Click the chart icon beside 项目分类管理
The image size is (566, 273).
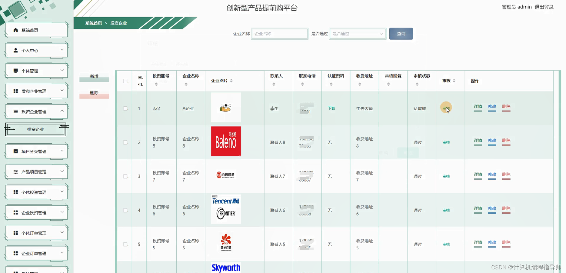coord(16,151)
